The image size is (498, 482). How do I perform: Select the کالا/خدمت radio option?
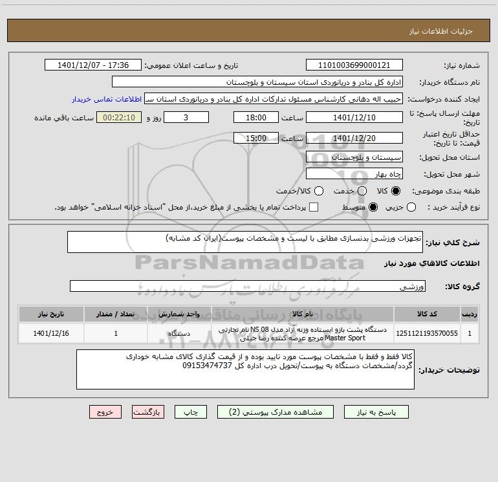point(319,191)
